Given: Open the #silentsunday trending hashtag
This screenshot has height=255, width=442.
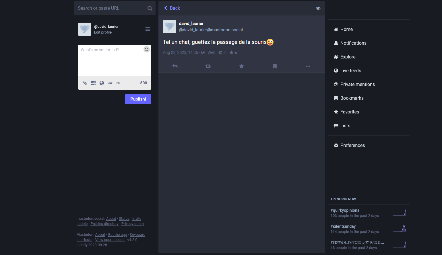Looking at the screenshot, I should pos(343,226).
